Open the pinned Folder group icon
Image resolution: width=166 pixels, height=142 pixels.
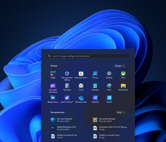(x=53, y=73)
